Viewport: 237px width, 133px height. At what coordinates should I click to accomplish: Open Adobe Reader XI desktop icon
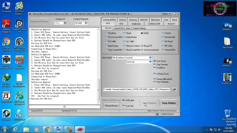6,26
